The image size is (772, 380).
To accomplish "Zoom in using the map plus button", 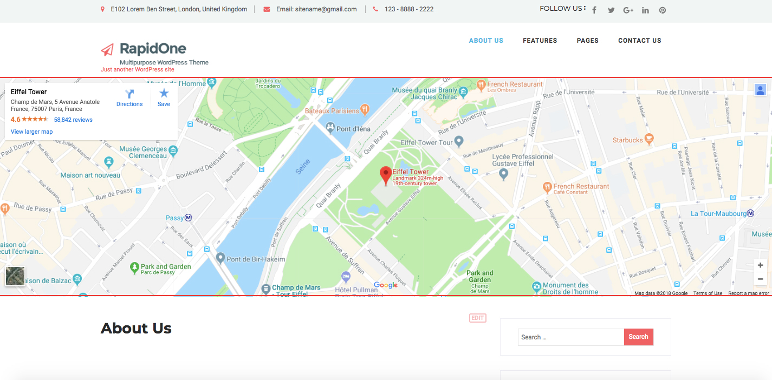I will 761,265.
